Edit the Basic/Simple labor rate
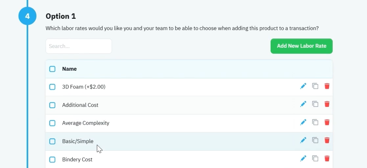The image size is (367, 168). pos(303,140)
